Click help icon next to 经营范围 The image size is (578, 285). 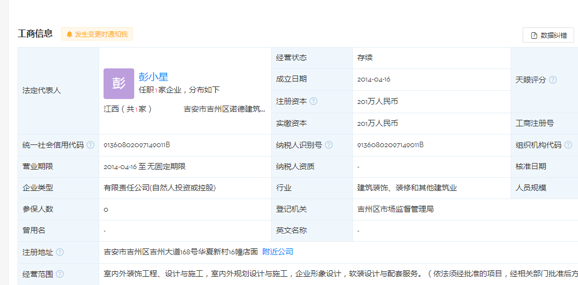tap(60, 274)
